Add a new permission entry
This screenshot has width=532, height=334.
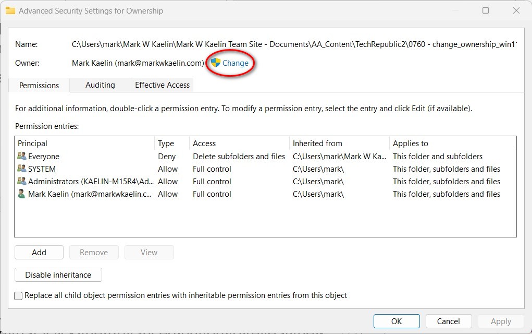coord(39,252)
